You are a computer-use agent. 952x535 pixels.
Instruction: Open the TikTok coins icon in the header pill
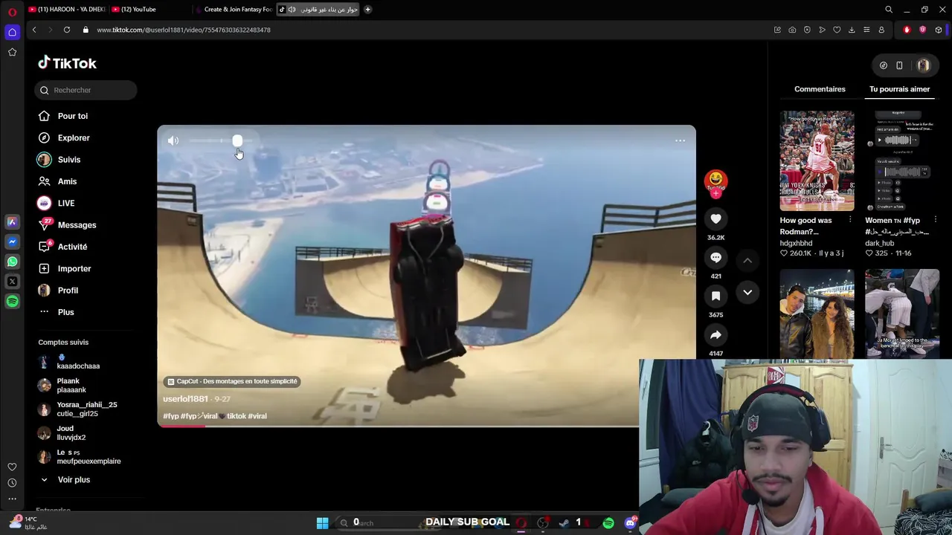tap(883, 65)
